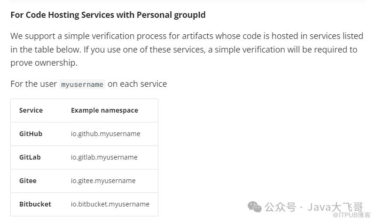Screen dimensions: 375x222
Task: Click the text 'For the user'
Action: point(33,84)
